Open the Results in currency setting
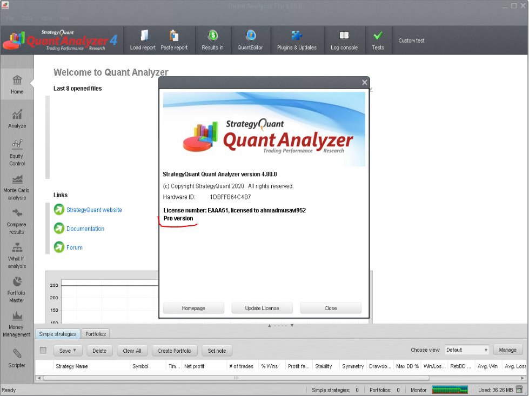Viewport: 529px width, 396px height. (212, 40)
